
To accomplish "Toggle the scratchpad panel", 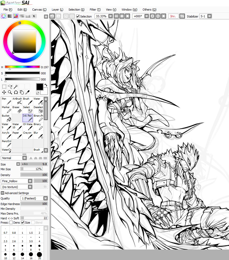I will click(x=34, y=16).
